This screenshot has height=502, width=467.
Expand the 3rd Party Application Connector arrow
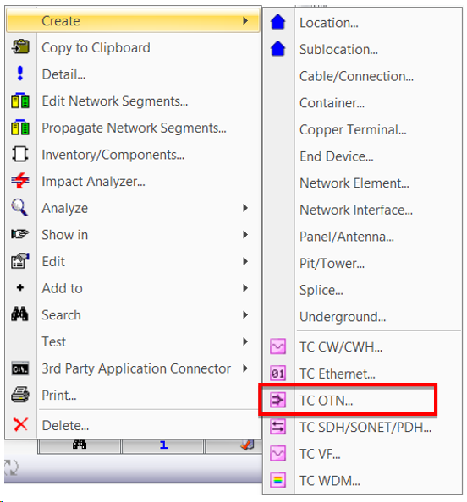(x=245, y=368)
